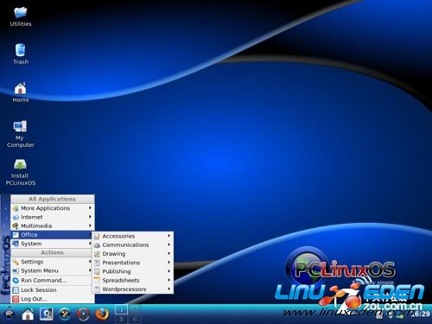The image size is (432, 324).
Task: Launch Firefox from the taskbar
Action: click(102, 314)
